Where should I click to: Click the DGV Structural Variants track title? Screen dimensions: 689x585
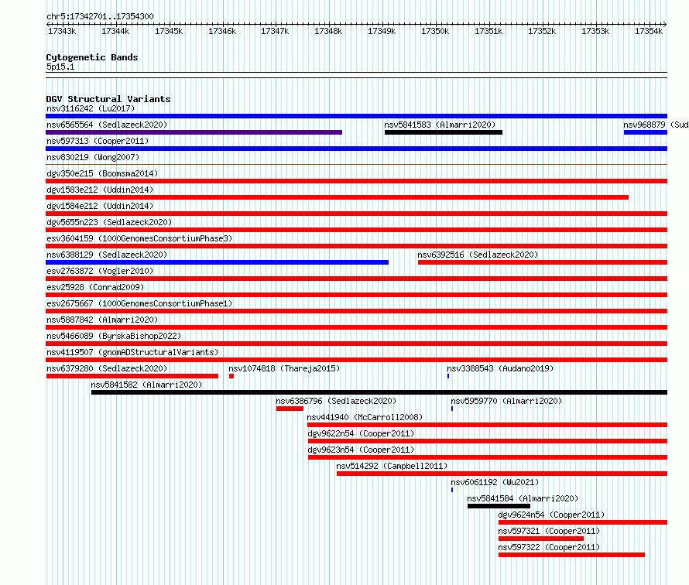[108, 99]
